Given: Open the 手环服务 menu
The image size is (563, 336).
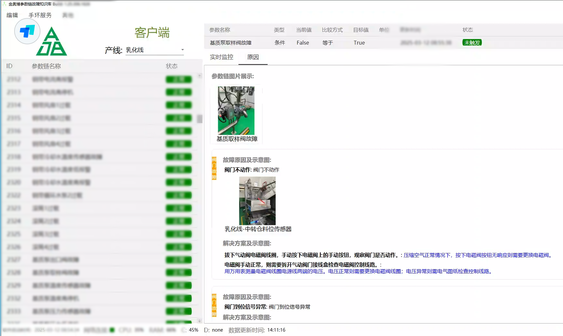Looking at the screenshot, I should tap(39, 15).
